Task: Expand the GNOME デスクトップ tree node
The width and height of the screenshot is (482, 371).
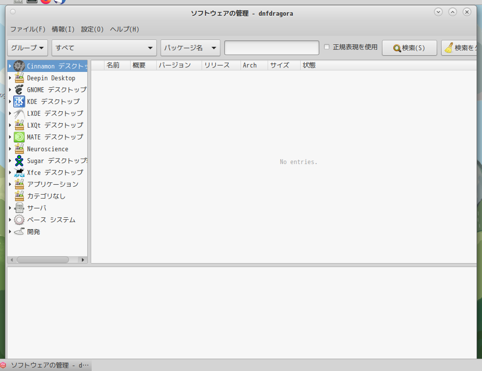Action: click(x=10, y=90)
